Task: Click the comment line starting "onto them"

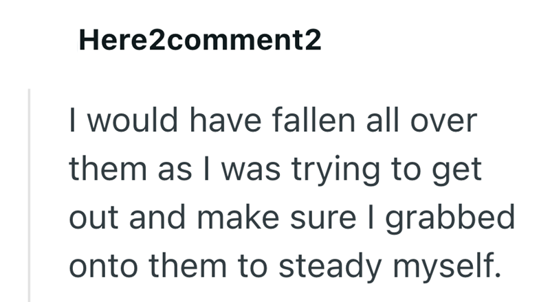Action: pyautogui.click(x=282, y=264)
